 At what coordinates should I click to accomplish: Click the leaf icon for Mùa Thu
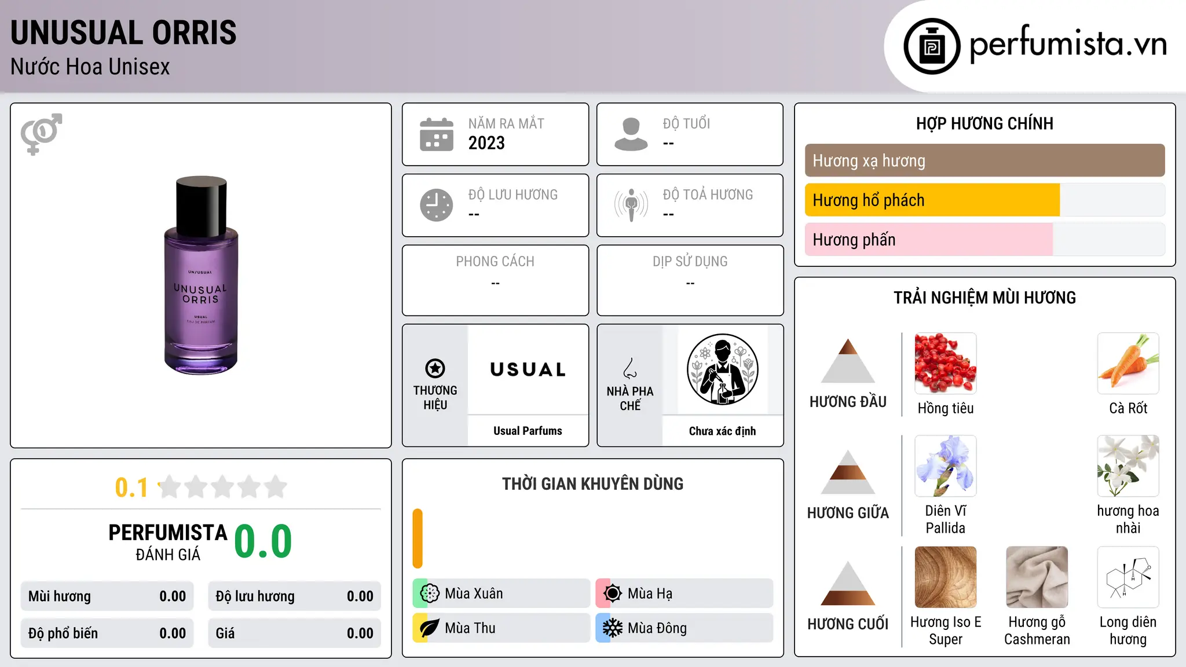coord(429,628)
